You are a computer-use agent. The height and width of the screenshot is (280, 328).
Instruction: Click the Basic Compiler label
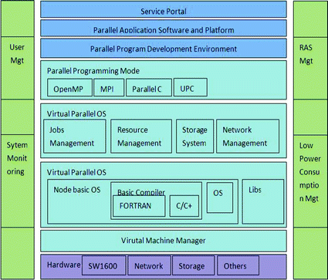(141, 192)
